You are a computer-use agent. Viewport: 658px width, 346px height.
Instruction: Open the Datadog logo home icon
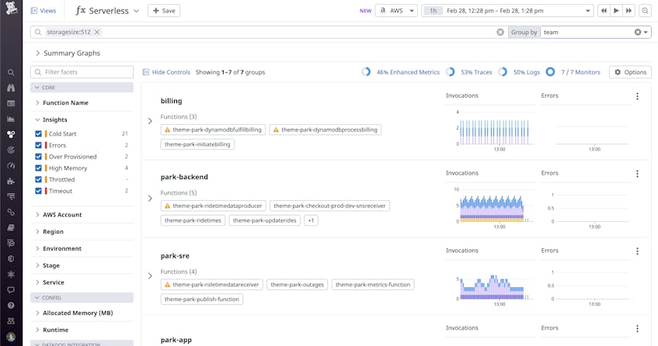click(x=12, y=8)
